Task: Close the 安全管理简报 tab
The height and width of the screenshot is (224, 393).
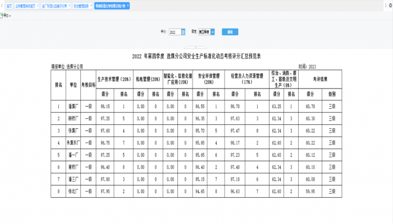Action: pyautogui.click(x=91, y=6)
